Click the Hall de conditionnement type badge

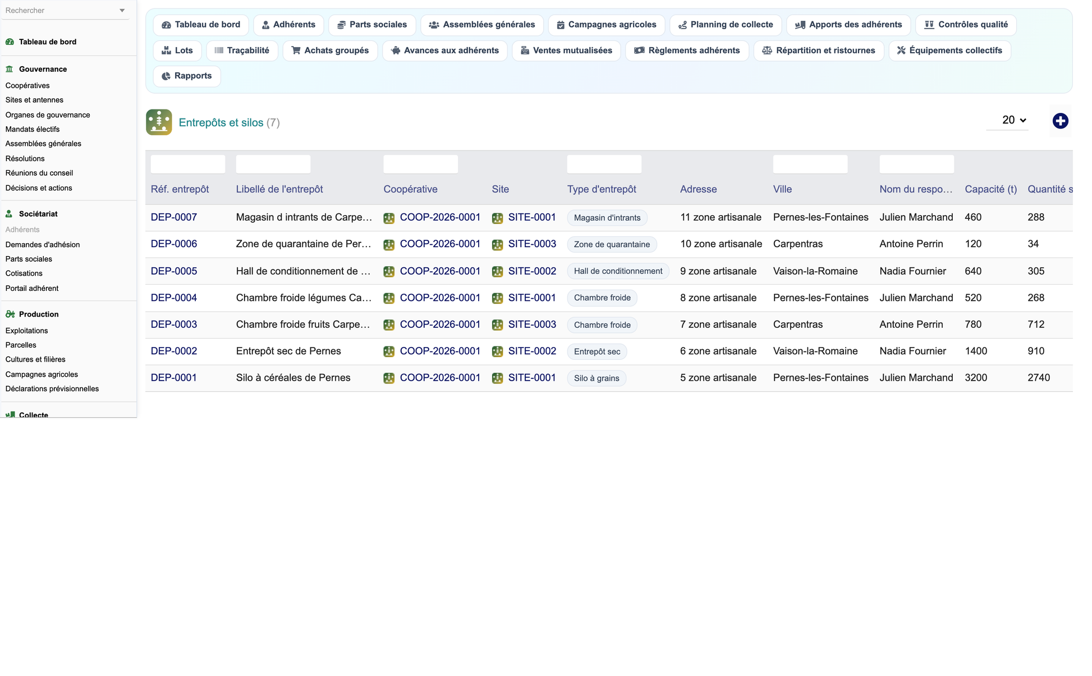[x=618, y=271]
